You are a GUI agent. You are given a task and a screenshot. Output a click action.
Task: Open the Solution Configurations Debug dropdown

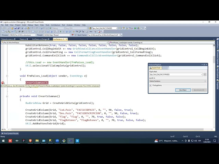pos(58,28)
